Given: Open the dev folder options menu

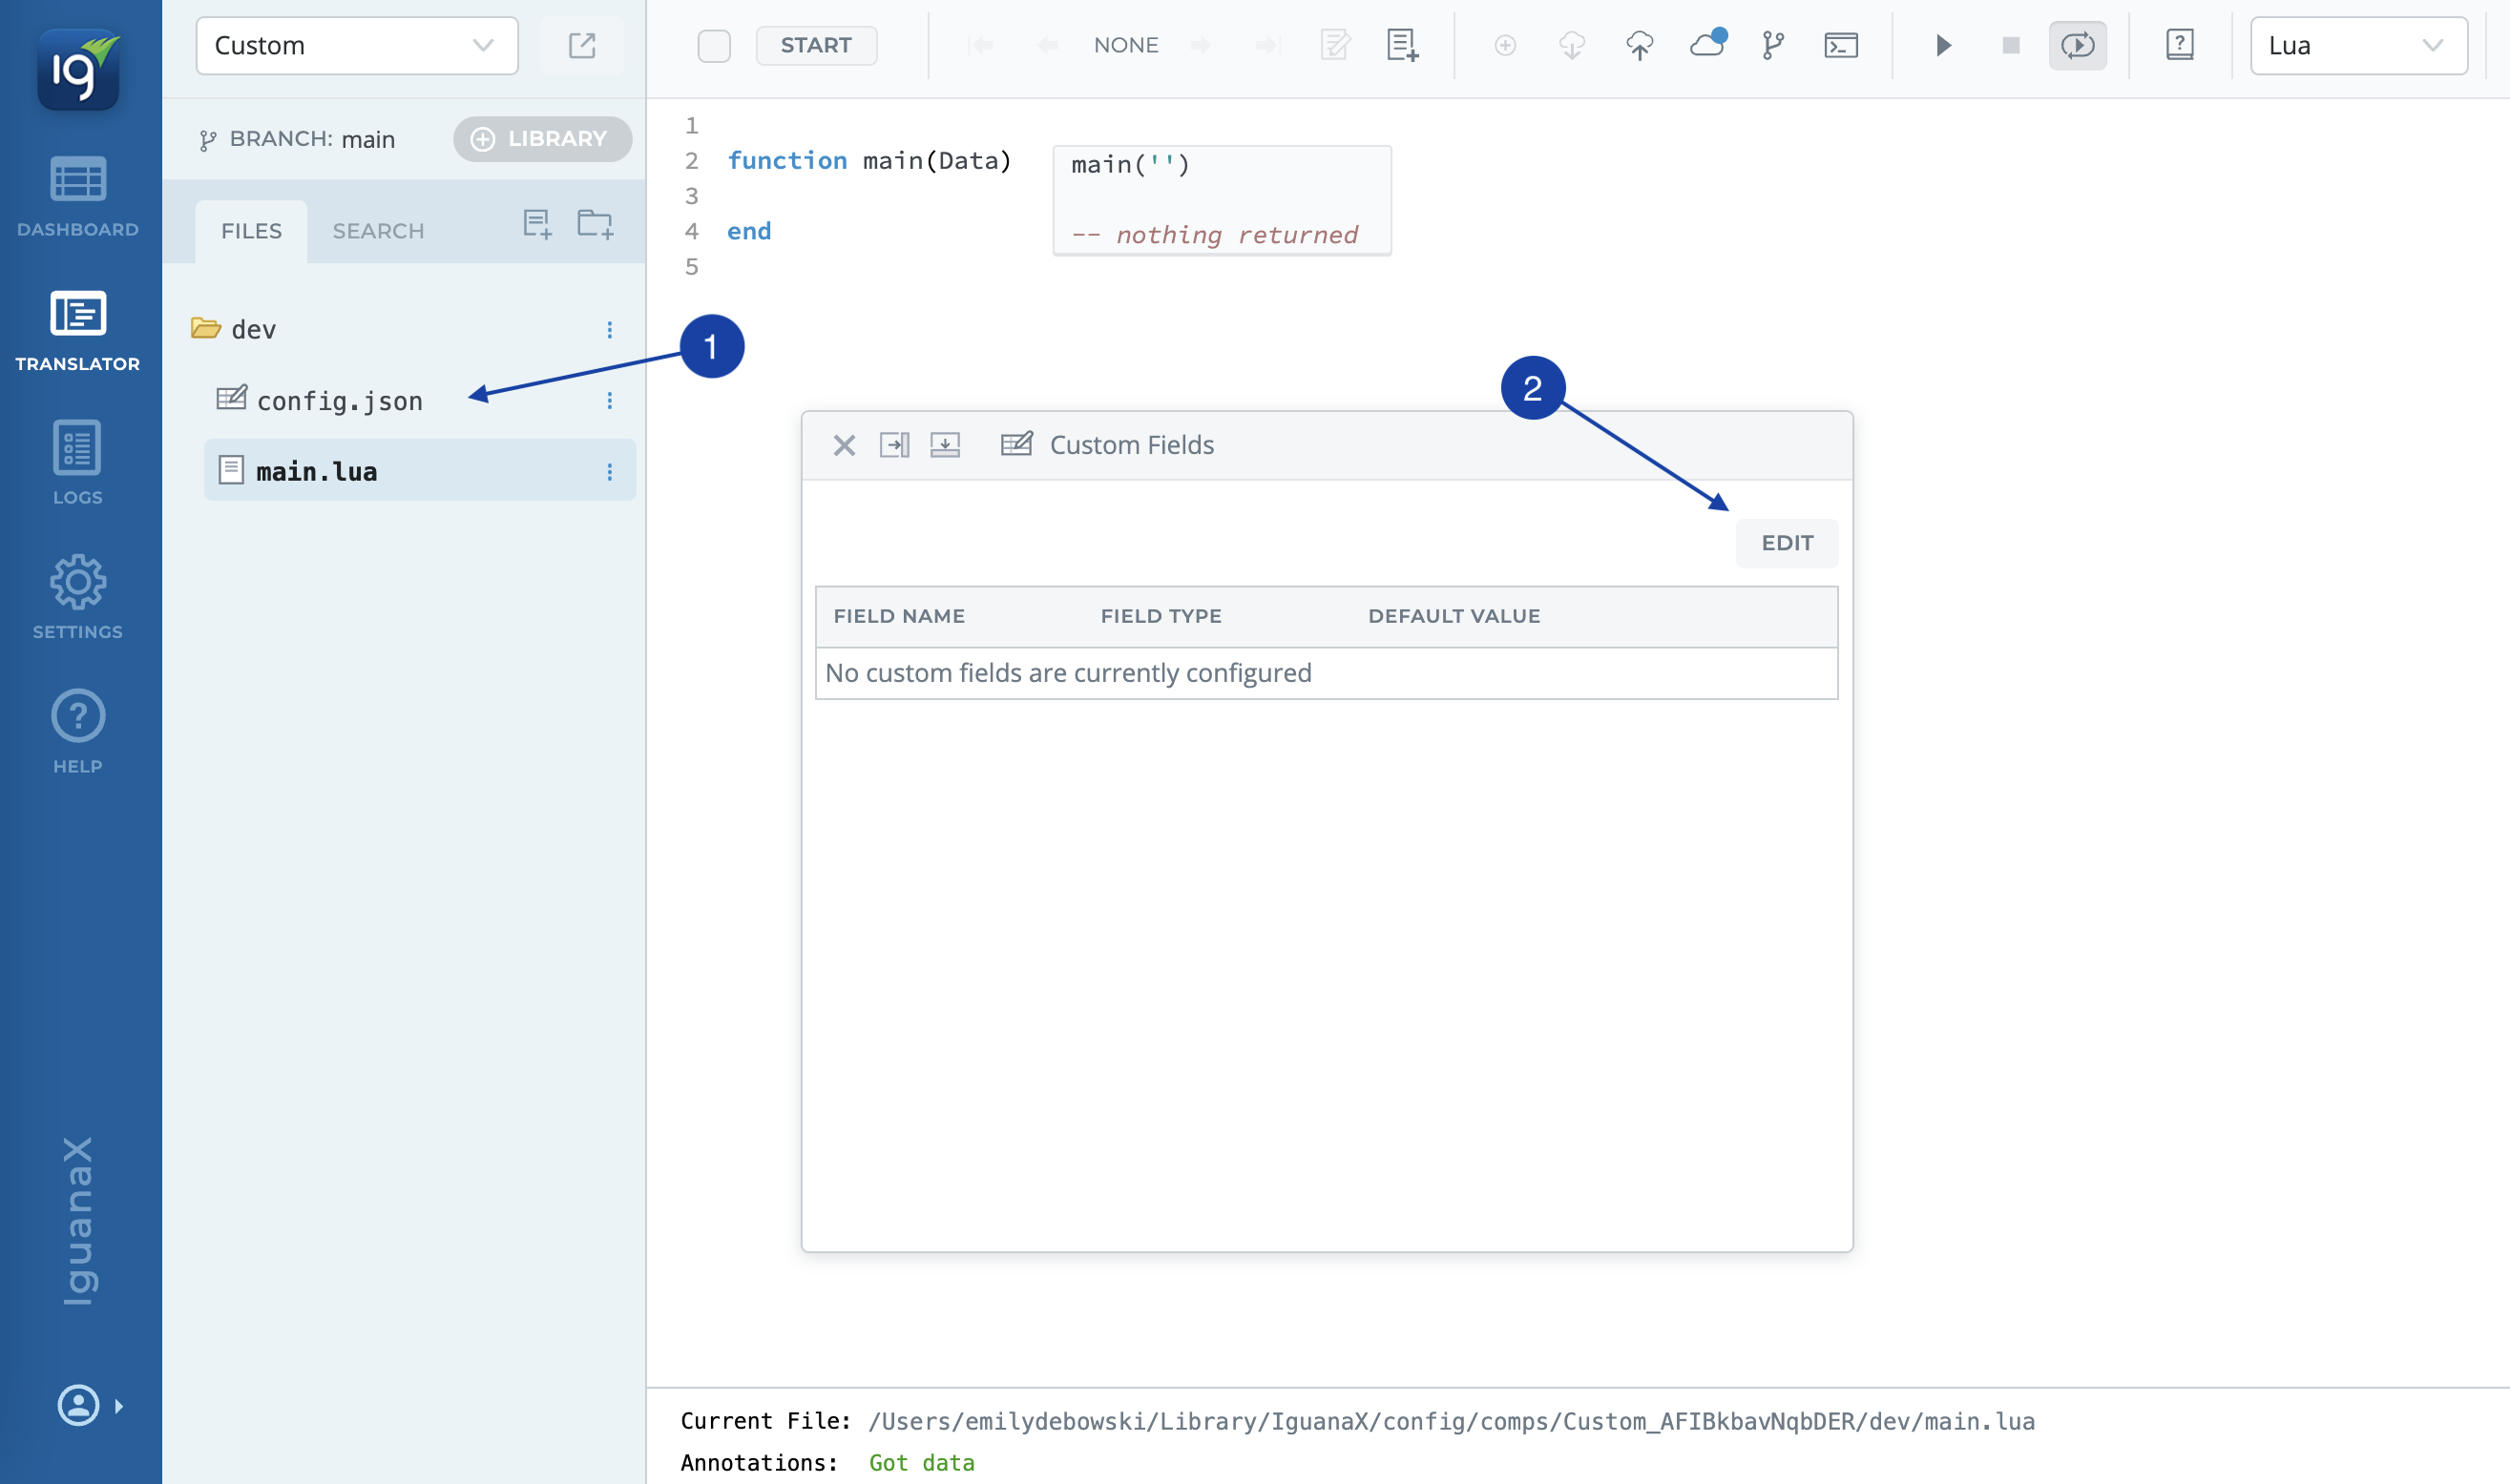Looking at the screenshot, I should tap(609, 329).
